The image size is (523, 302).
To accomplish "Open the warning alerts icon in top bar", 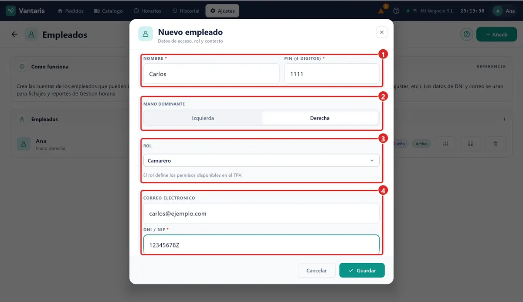I will [381, 11].
